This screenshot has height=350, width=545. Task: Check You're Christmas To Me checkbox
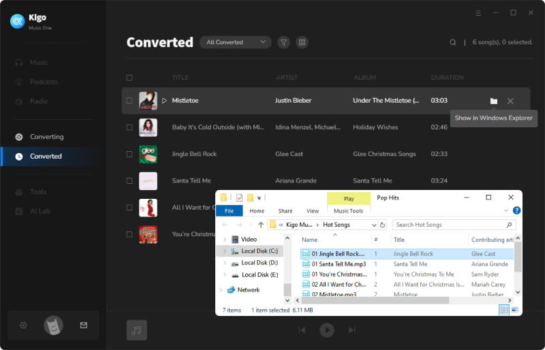129,234
